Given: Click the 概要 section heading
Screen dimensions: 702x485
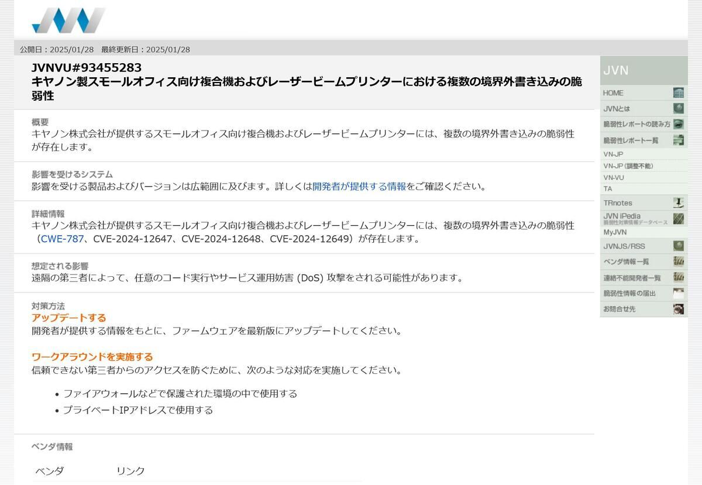Looking at the screenshot, I should (40, 122).
